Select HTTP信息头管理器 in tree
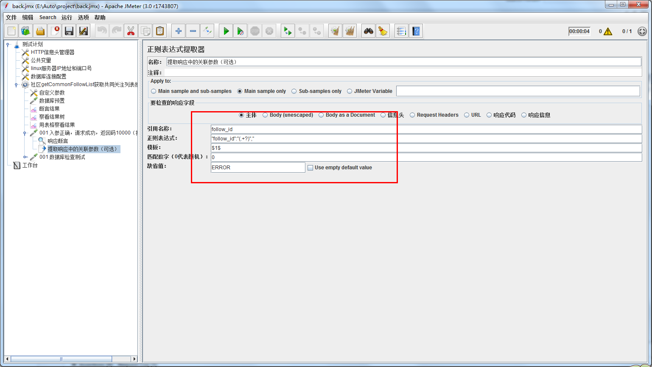 52,52
